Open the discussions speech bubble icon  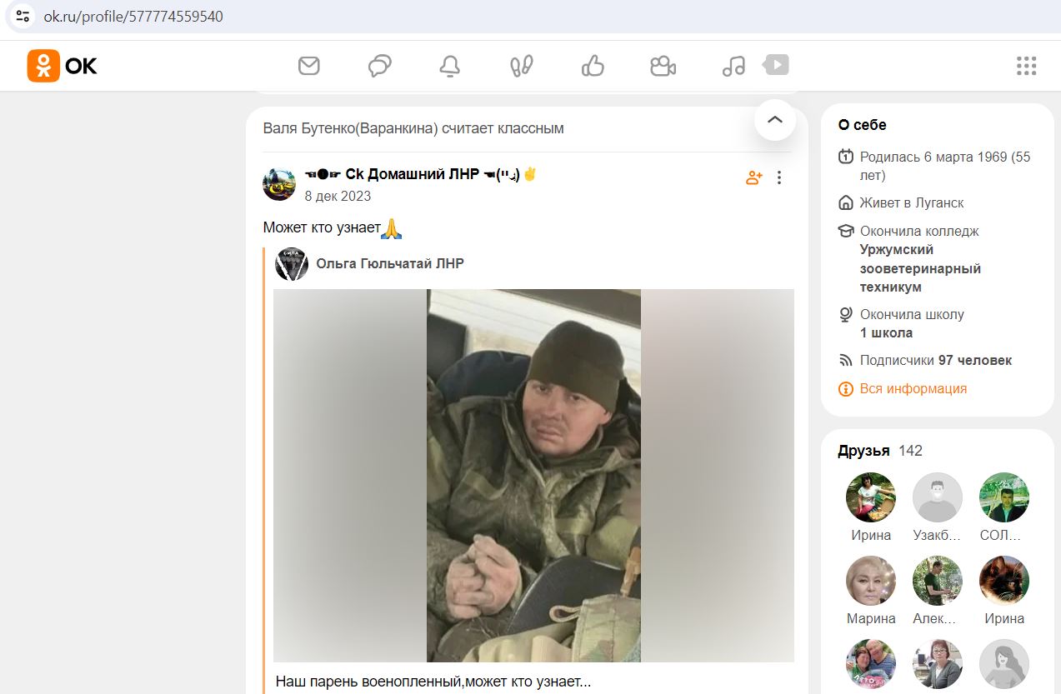[380, 66]
